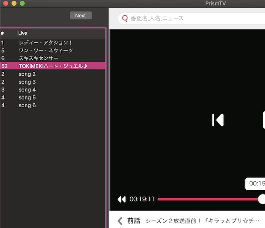Select the song 4 row
Screen dimensions: 265x228
(x=27, y=90)
